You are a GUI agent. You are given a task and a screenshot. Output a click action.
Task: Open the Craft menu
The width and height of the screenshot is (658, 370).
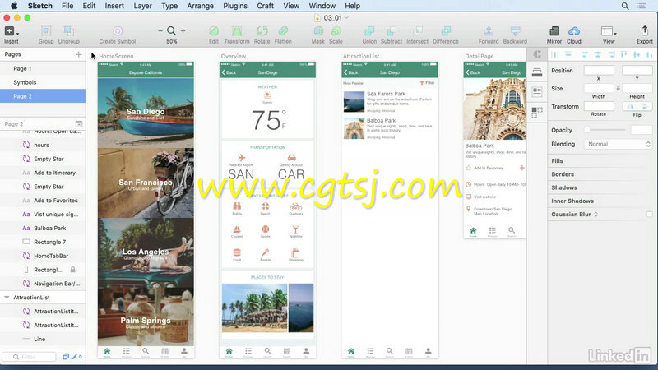click(265, 6)
